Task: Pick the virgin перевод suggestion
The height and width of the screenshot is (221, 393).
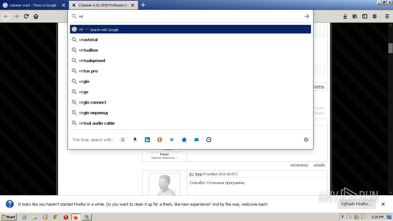Action: click(190, 113)
